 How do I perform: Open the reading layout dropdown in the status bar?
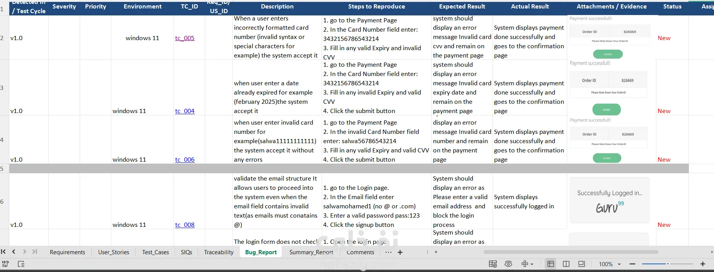point(527,264)
